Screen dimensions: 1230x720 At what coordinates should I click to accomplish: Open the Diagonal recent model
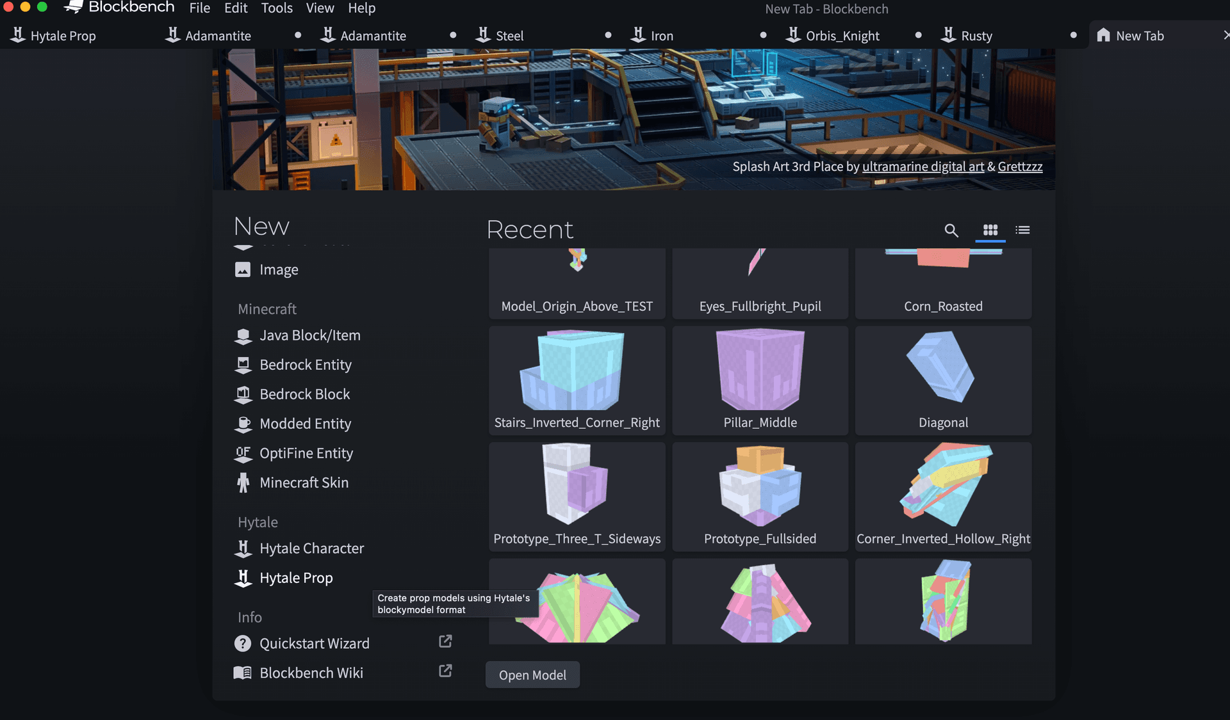click(x=943, y=381)
